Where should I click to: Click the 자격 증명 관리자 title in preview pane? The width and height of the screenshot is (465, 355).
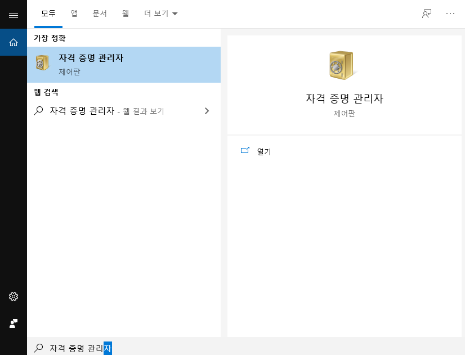click(x=345, y=98)
